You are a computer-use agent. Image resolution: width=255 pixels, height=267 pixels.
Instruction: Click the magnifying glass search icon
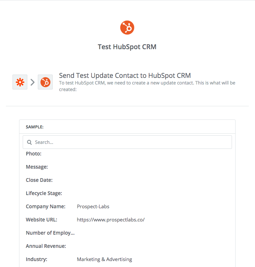pyautogui.click(x=29, y=142)
